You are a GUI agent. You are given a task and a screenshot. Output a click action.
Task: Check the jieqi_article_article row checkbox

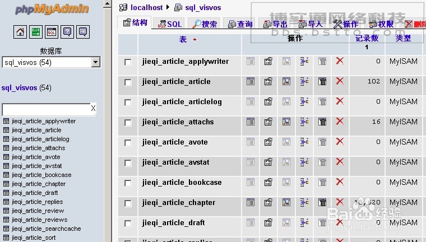point(128,82)
